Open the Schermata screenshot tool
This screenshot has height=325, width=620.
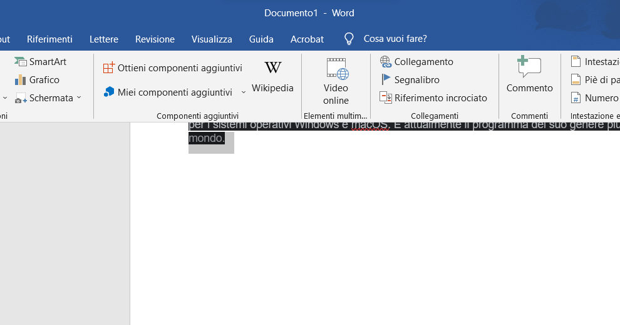pos(43,98)
